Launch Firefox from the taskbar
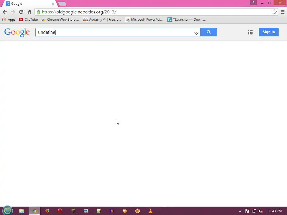Screen dimensions: 287x215 47,211
